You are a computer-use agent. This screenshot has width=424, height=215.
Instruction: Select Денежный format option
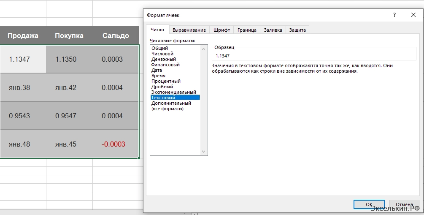click(164, 60)
